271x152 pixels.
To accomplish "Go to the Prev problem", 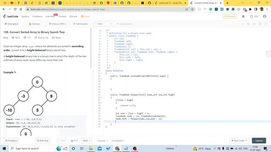I will pyautogui.click(x=62, y=141).
